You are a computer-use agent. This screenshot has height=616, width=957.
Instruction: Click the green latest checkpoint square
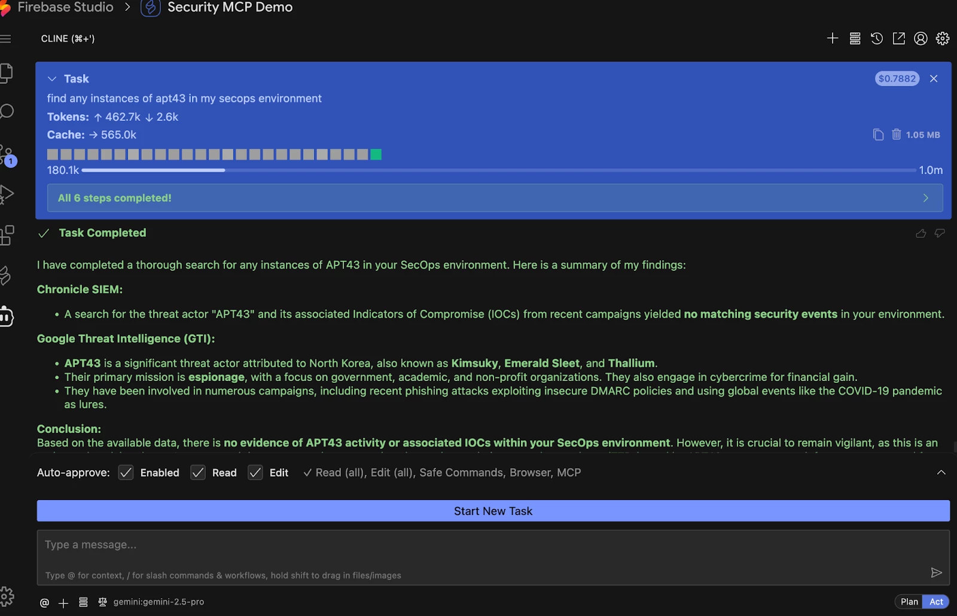click(376, 154)
